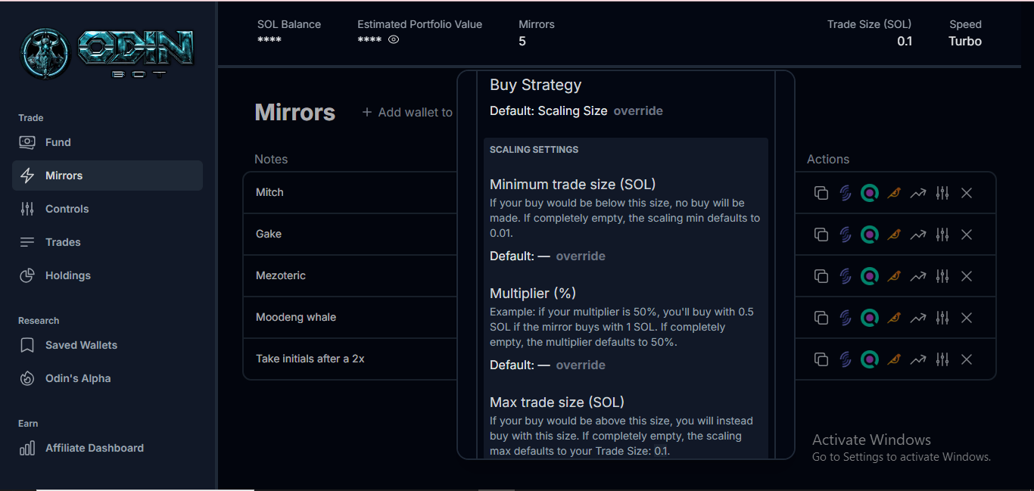
Task: Click override next to Scaling Size default
Action: (x=638, y=110)
